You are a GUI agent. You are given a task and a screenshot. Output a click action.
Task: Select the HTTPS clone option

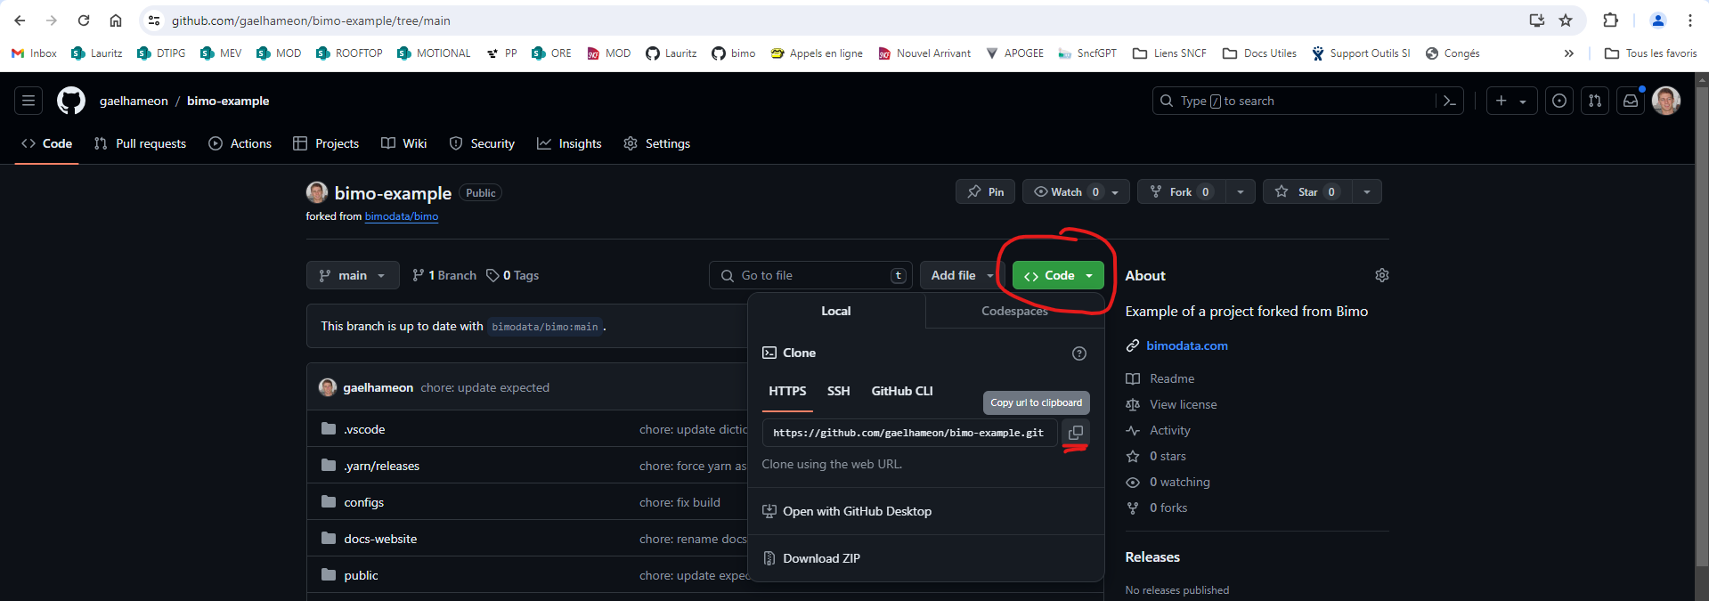tap(787, 391)
